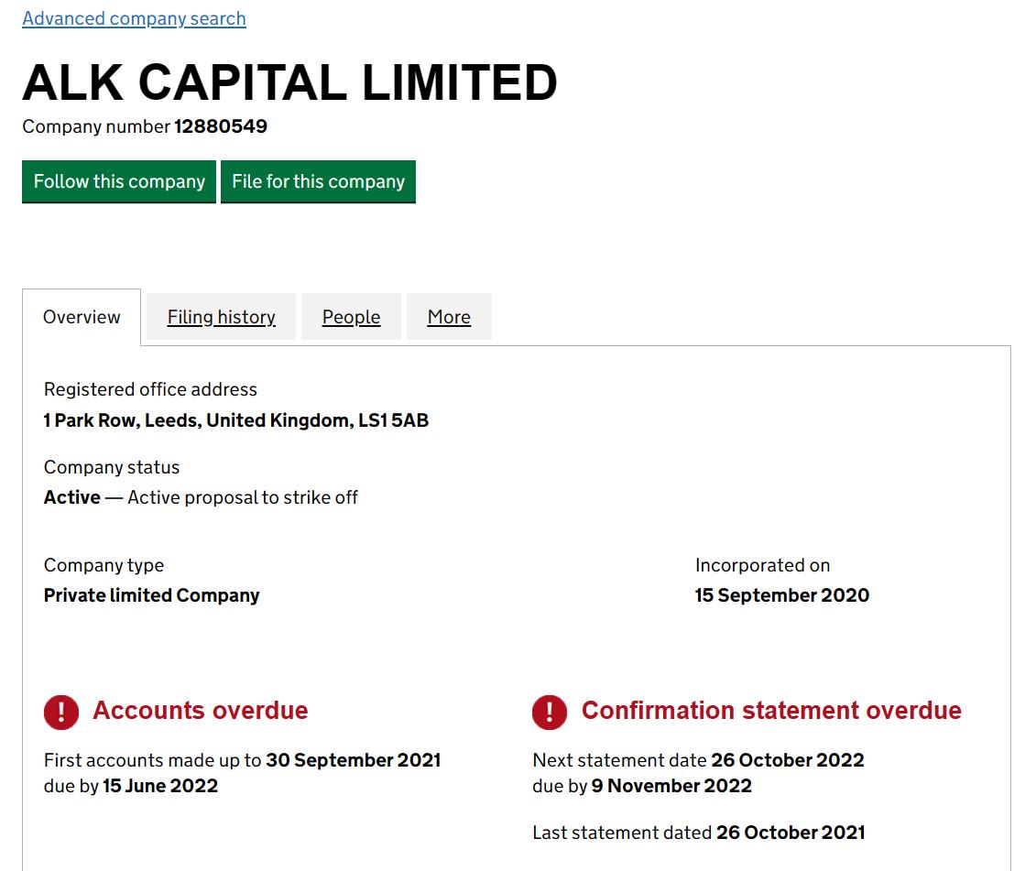Image resolution: width=1036 pixels, height=871 pixels.
Task: Open the People tab
Action: [352, 317]
